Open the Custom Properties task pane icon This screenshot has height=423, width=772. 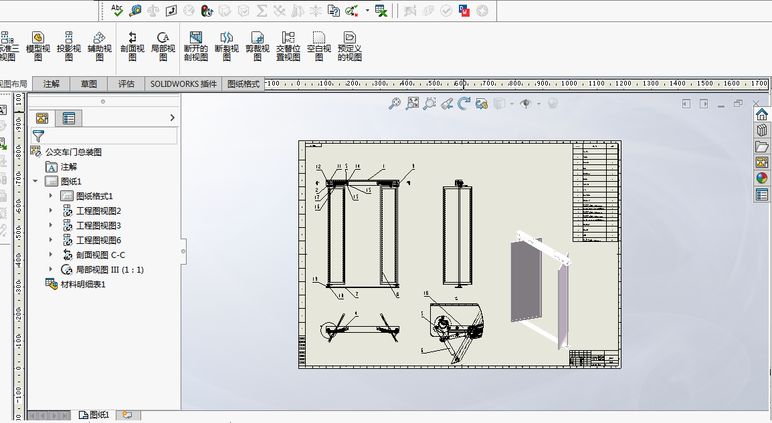(x=762, y=194)
